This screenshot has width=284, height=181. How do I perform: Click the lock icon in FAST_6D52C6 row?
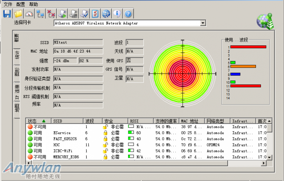105,139
